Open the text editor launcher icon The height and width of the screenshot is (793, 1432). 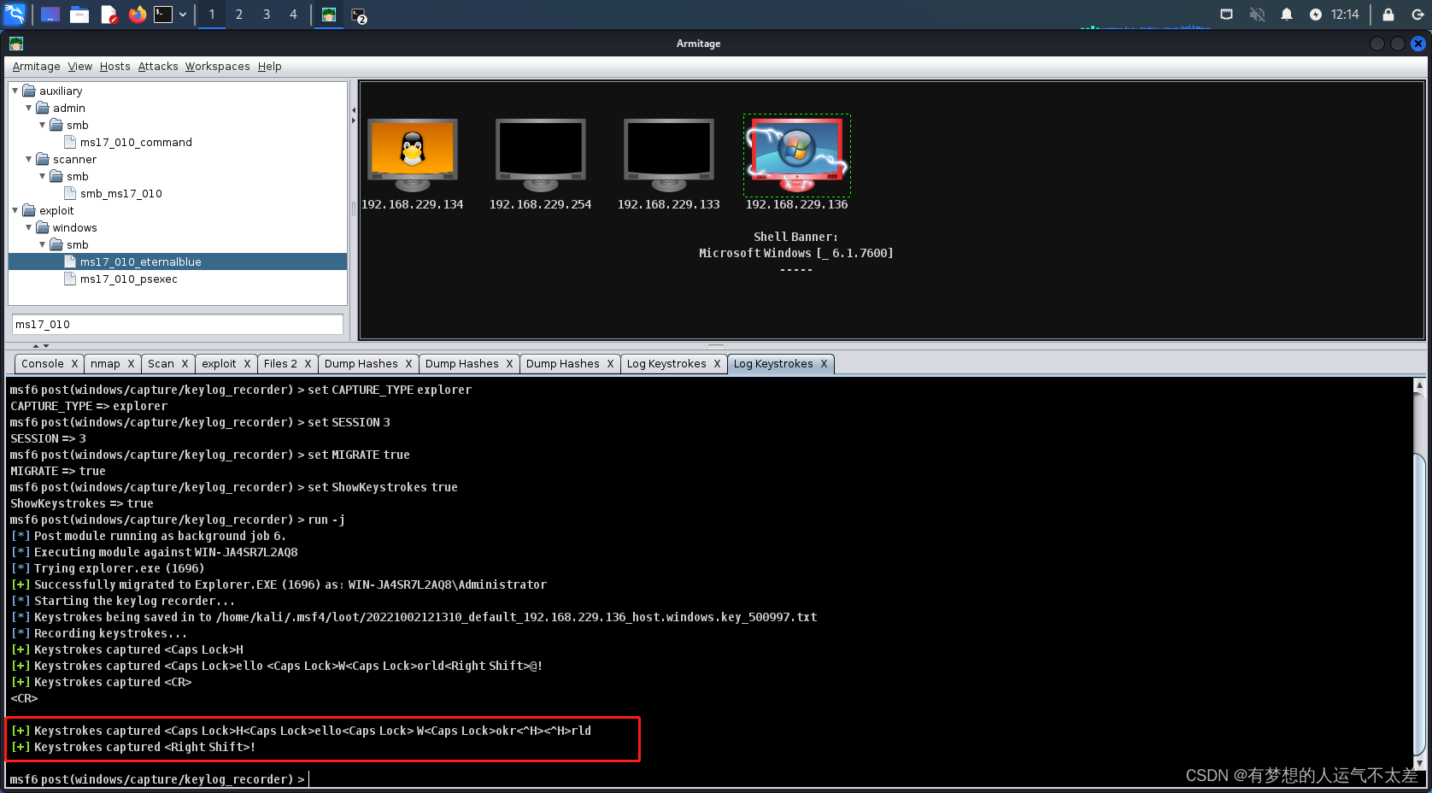(109, 15)
